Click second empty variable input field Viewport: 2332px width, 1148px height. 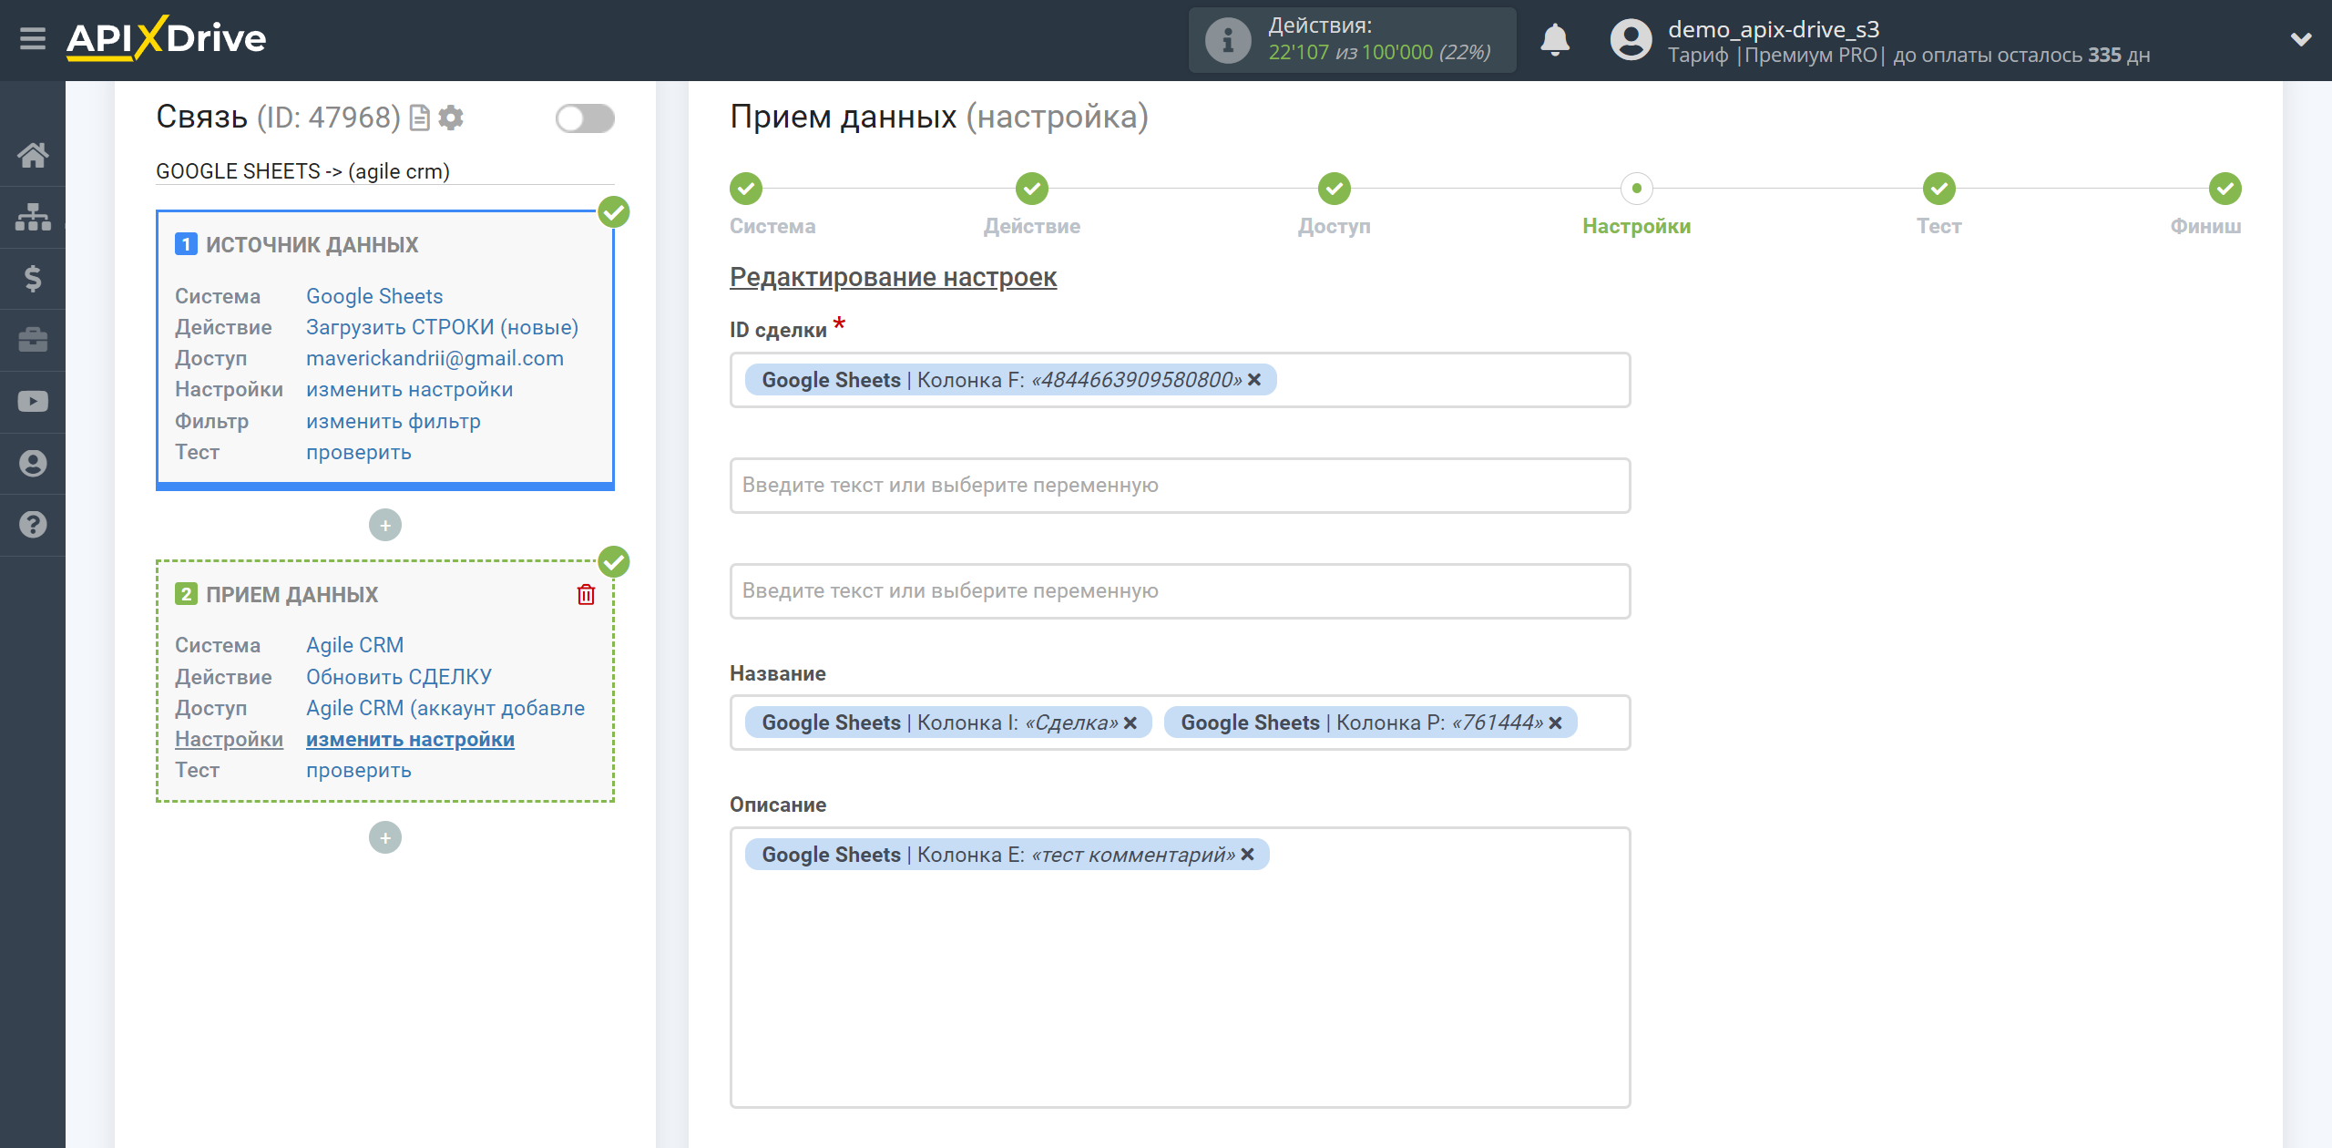(1180, 591)
